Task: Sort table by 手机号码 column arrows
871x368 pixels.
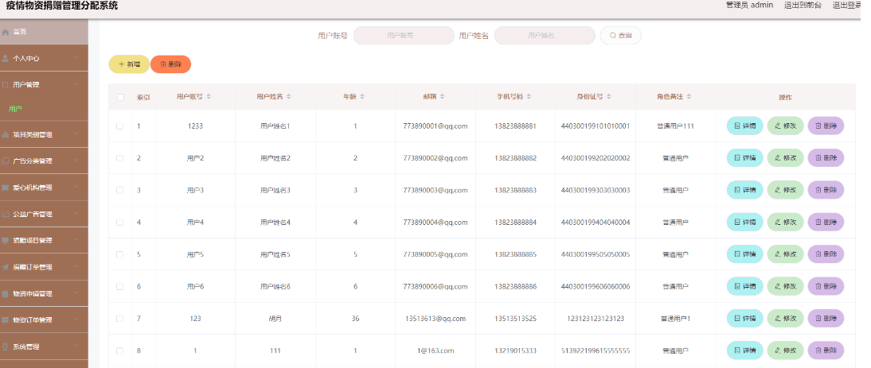Action: pos(529,97)
